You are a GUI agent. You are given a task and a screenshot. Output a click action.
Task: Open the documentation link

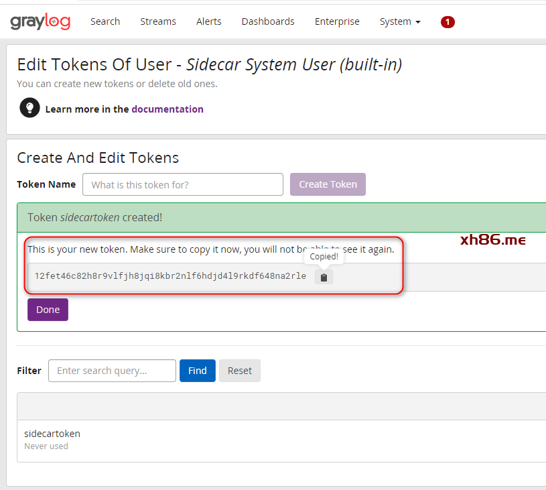167,109
